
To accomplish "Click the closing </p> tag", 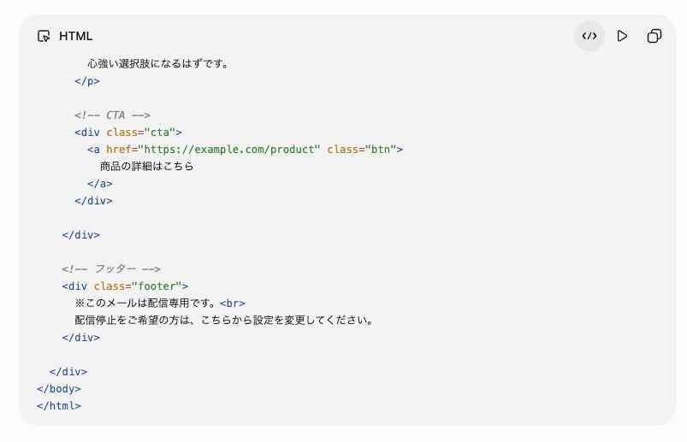I will tap(87, 81).
